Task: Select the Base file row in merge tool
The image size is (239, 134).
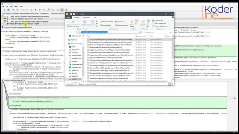Action: [30, 16]
